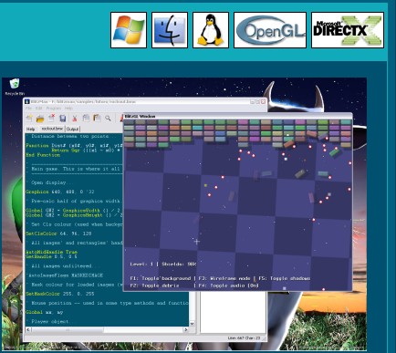Select the rockout.bmx tab
The width and height of the screenshot is (396, 353).
tap(52, 129)
